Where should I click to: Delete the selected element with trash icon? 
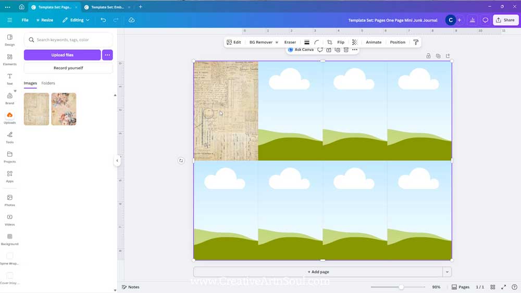point(346,50)
